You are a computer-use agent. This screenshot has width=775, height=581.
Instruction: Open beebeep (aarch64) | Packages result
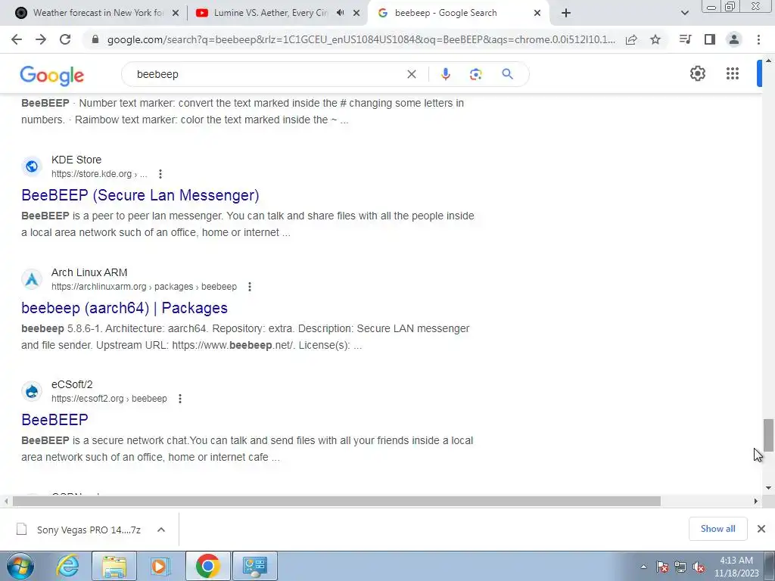coord(125,308)
